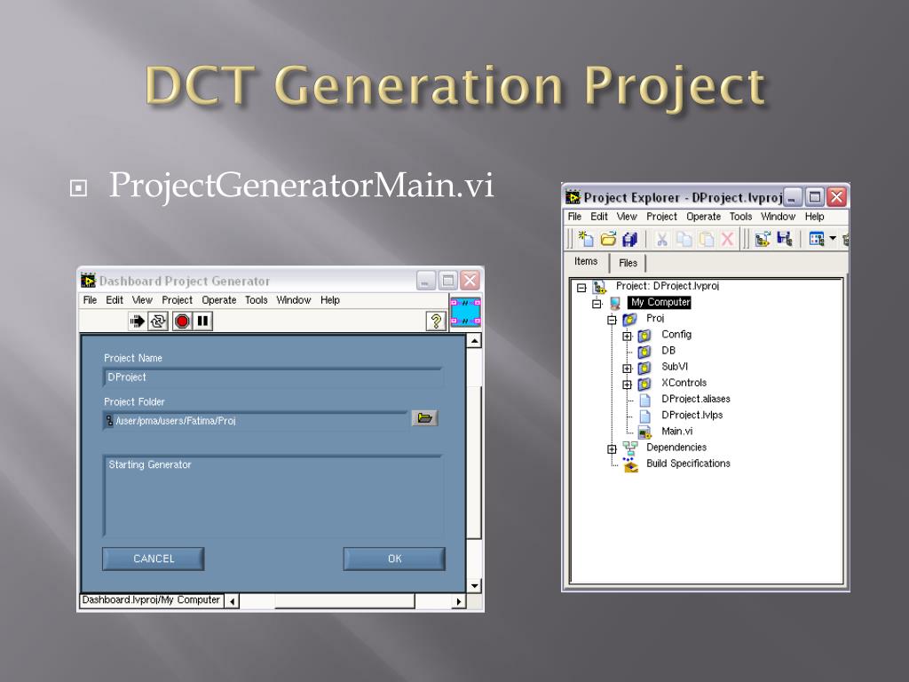Click the Open Project folder icon in Project Explorer
909x682 pixels.
point(608,238)
